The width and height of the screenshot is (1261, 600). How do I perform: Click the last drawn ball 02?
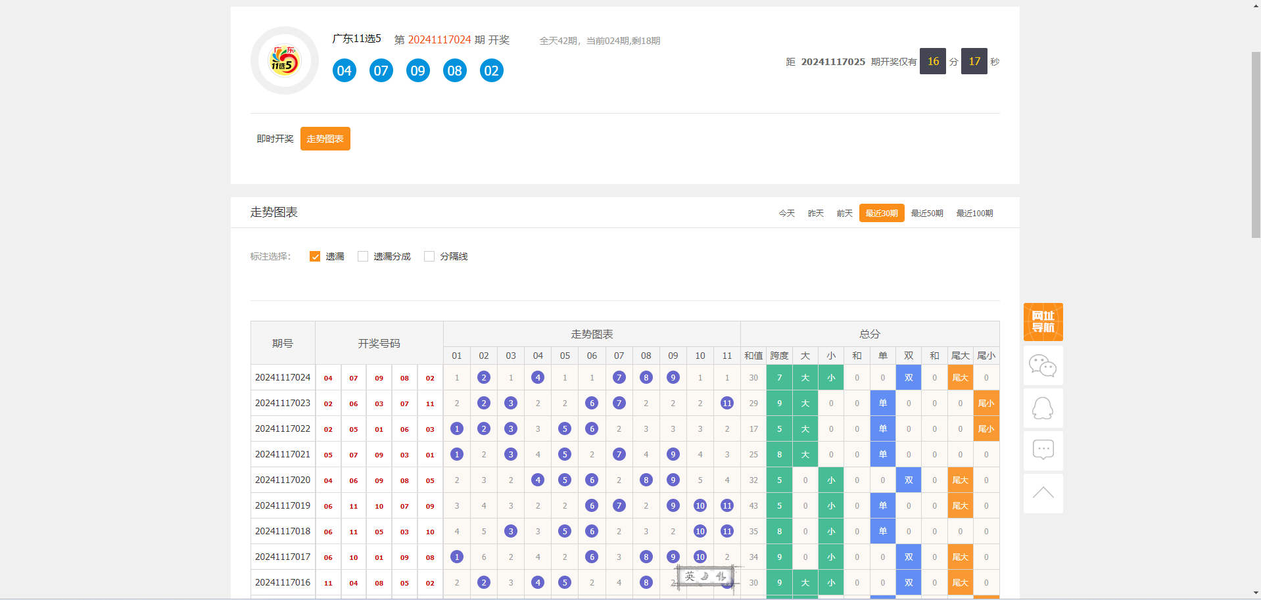click(492, 71)
